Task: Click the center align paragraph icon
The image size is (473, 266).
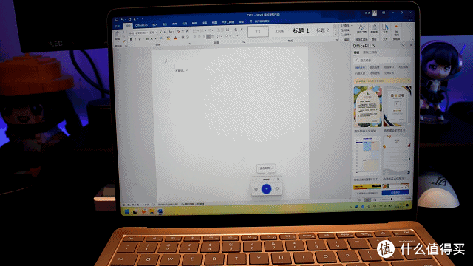Action: point(200,37)
